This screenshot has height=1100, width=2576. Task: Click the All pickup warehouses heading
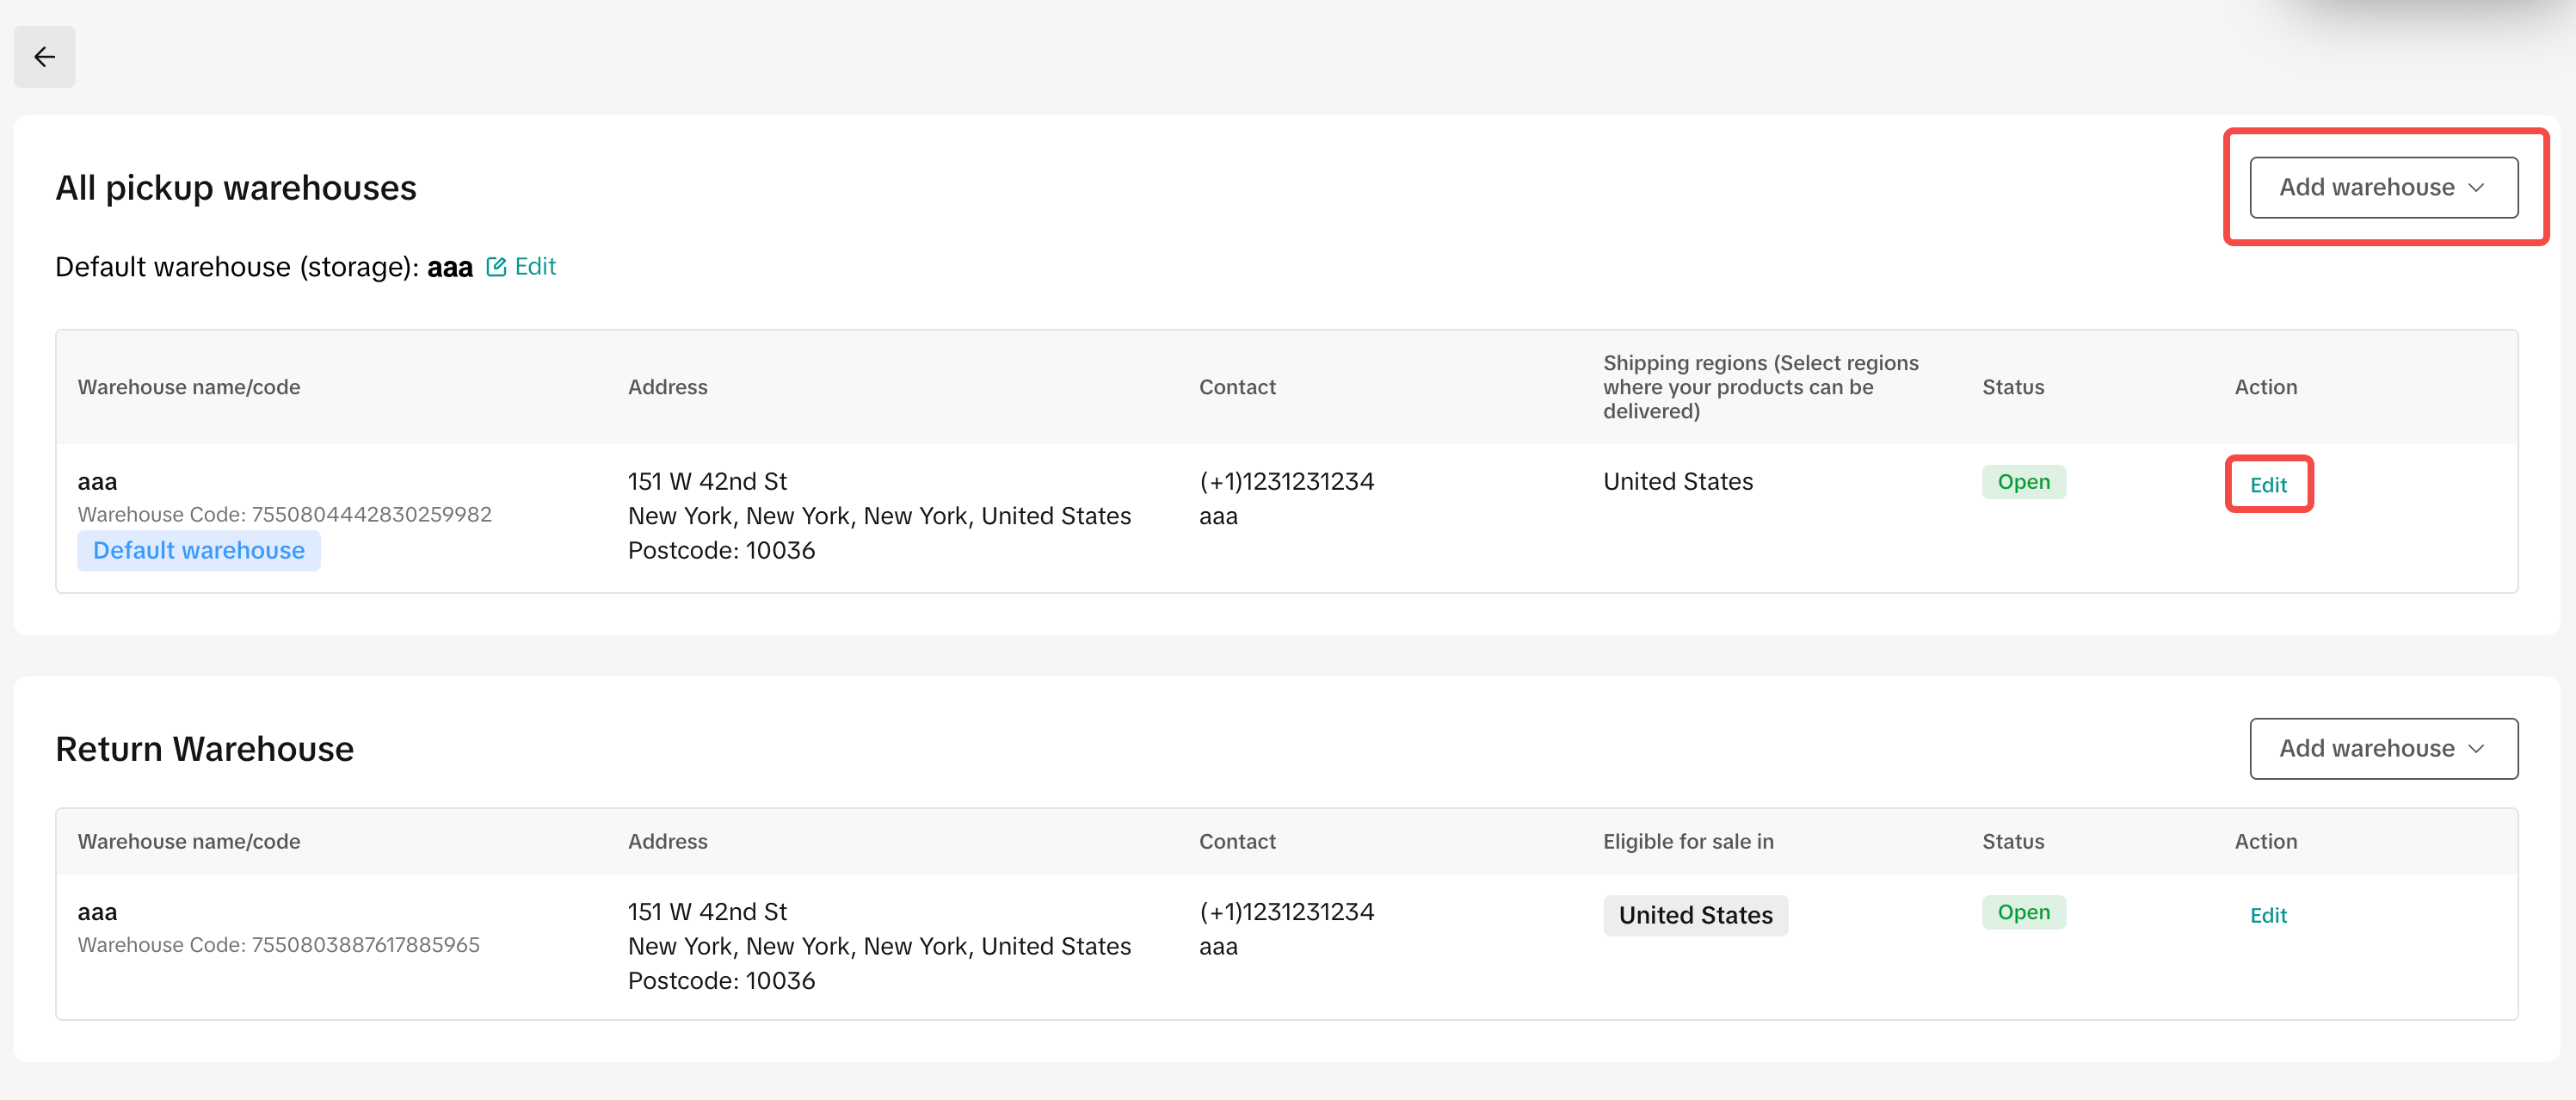235,188
